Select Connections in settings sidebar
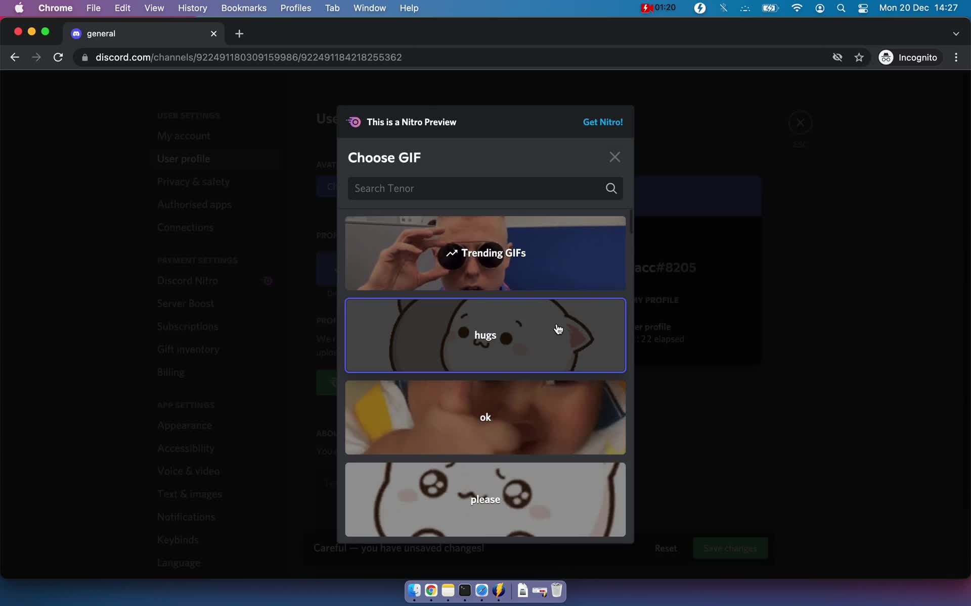The image size is (971, 606). pos(185,227)
